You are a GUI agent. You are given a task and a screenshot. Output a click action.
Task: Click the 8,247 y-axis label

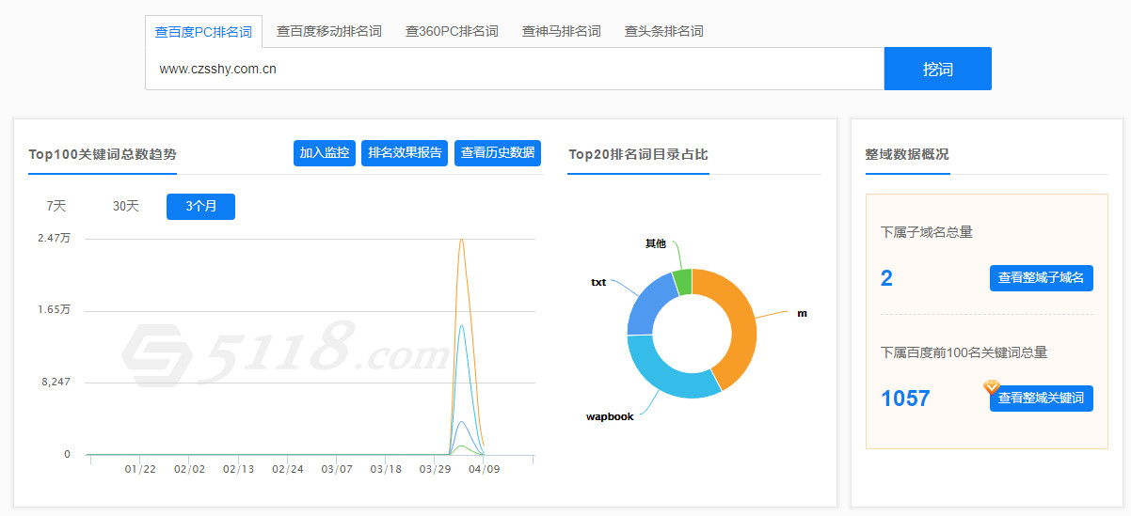pos(55,383)
